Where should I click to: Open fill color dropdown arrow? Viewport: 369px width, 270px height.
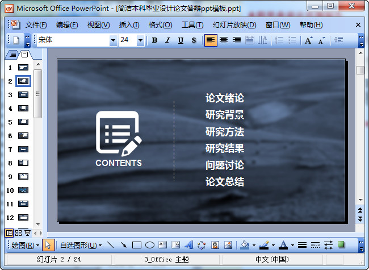pos(254,245)
